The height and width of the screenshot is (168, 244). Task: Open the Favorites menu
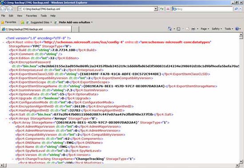point(31,15)
